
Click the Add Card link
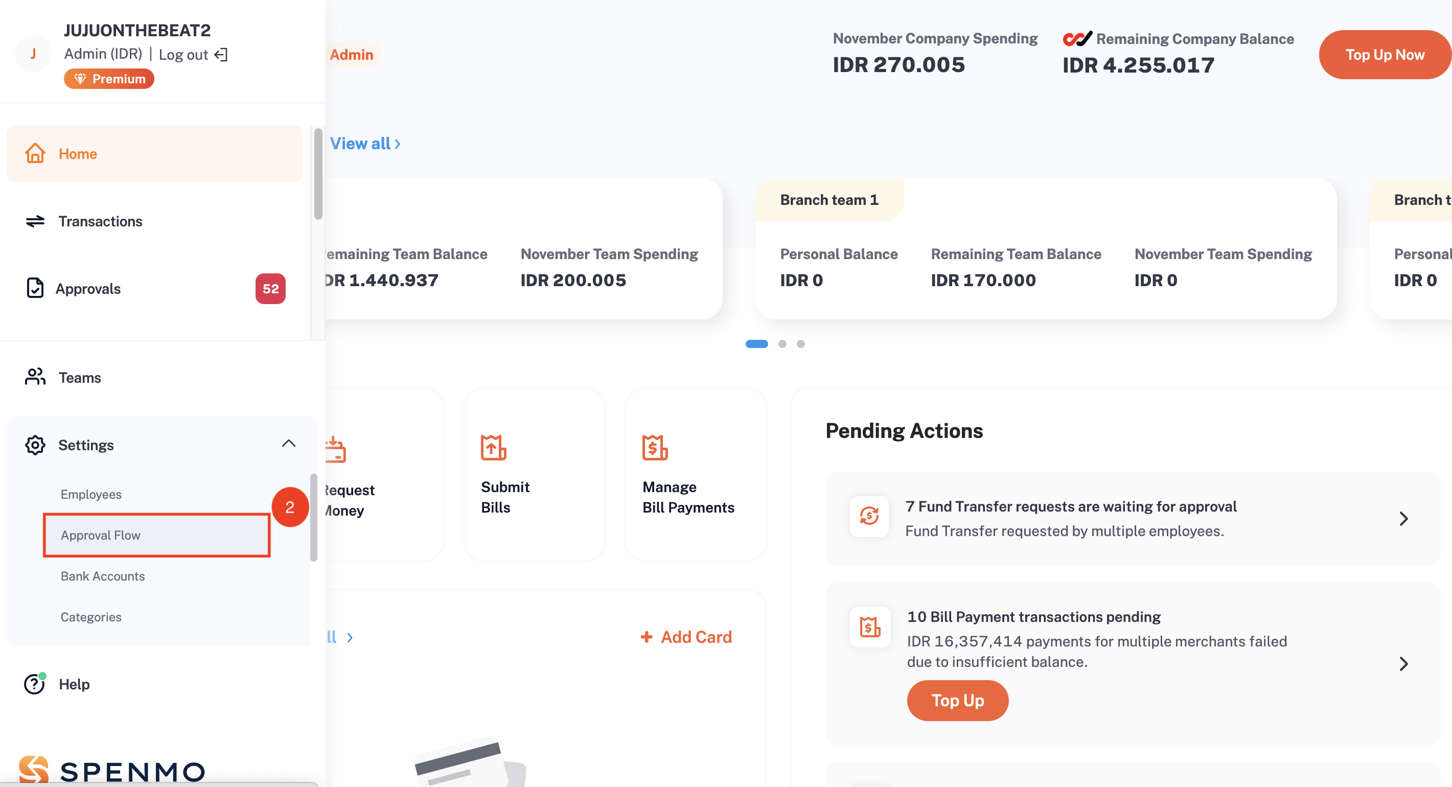point(685,638)
